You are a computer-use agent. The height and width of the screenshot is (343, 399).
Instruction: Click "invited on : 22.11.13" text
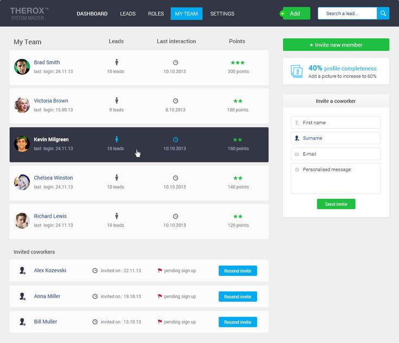pos(120,270)
